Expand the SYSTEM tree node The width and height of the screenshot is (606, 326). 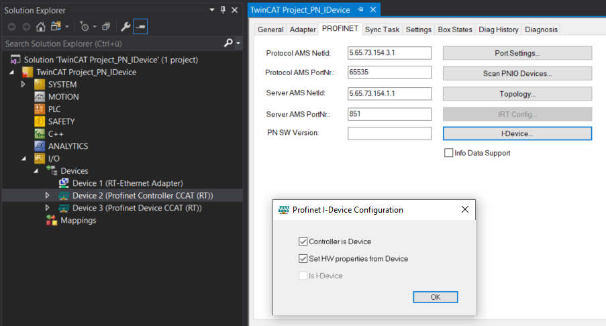pos(23,85)
